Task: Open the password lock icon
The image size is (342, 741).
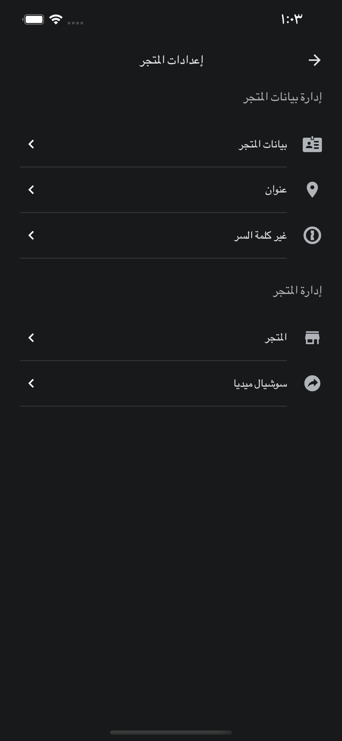Action: pos(312,236)
